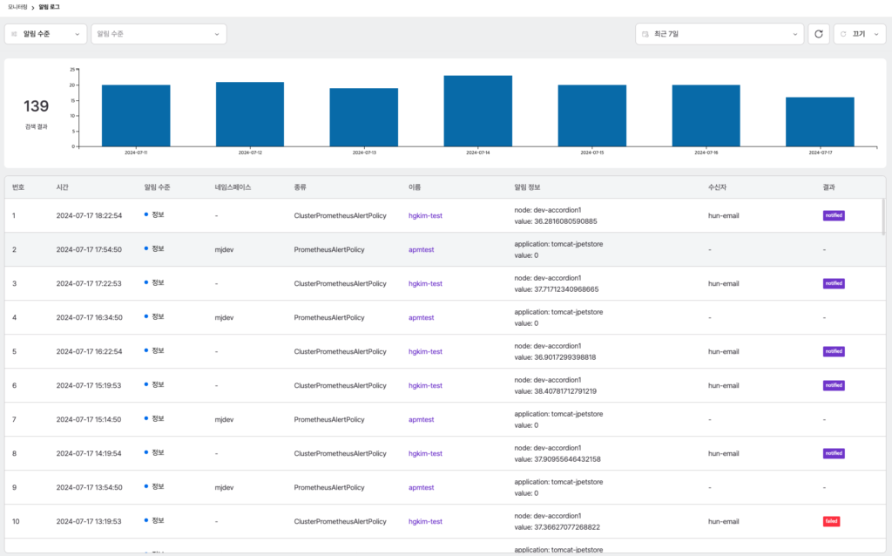The width and height of the screenshot is (892, 556).
Task: Click the 결과 column header
Action: (x=828, y=187)
